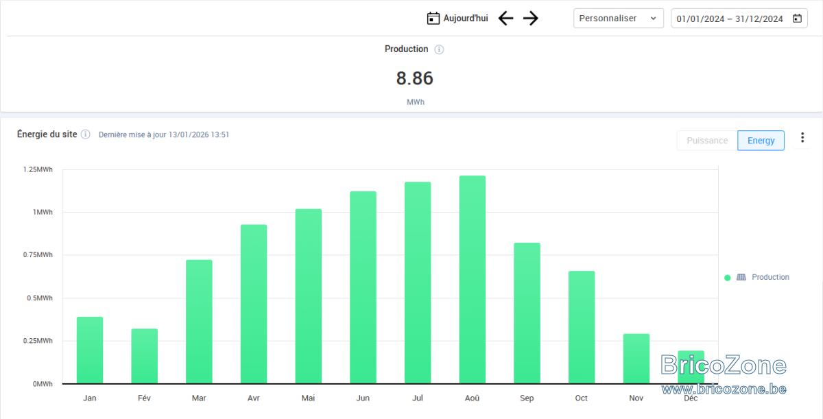Go to next period with right arrow
The width and height of the screenshot is (823, 419).
coord(531,19)
